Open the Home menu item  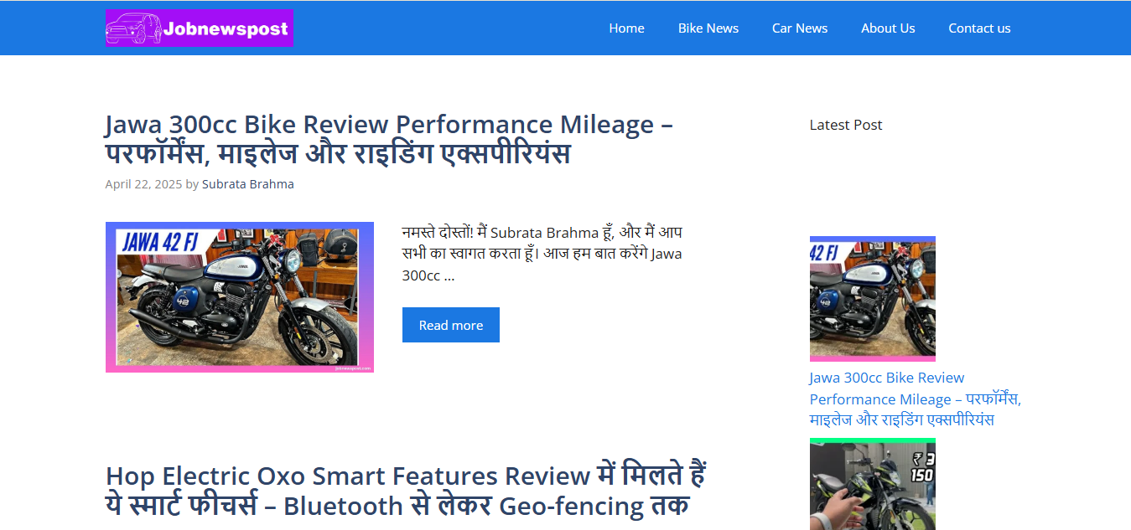pos(626,28)
